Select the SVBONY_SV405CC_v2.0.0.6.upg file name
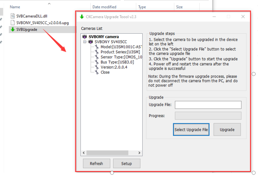The width and height of the screenshot is (258, 180). [x=42, y=23]
